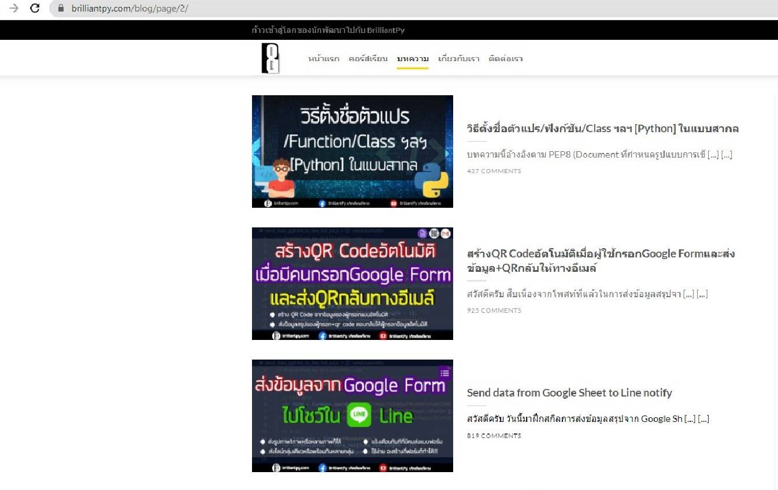Click the top banner text about BrilliantPy

tap(328, 30)
